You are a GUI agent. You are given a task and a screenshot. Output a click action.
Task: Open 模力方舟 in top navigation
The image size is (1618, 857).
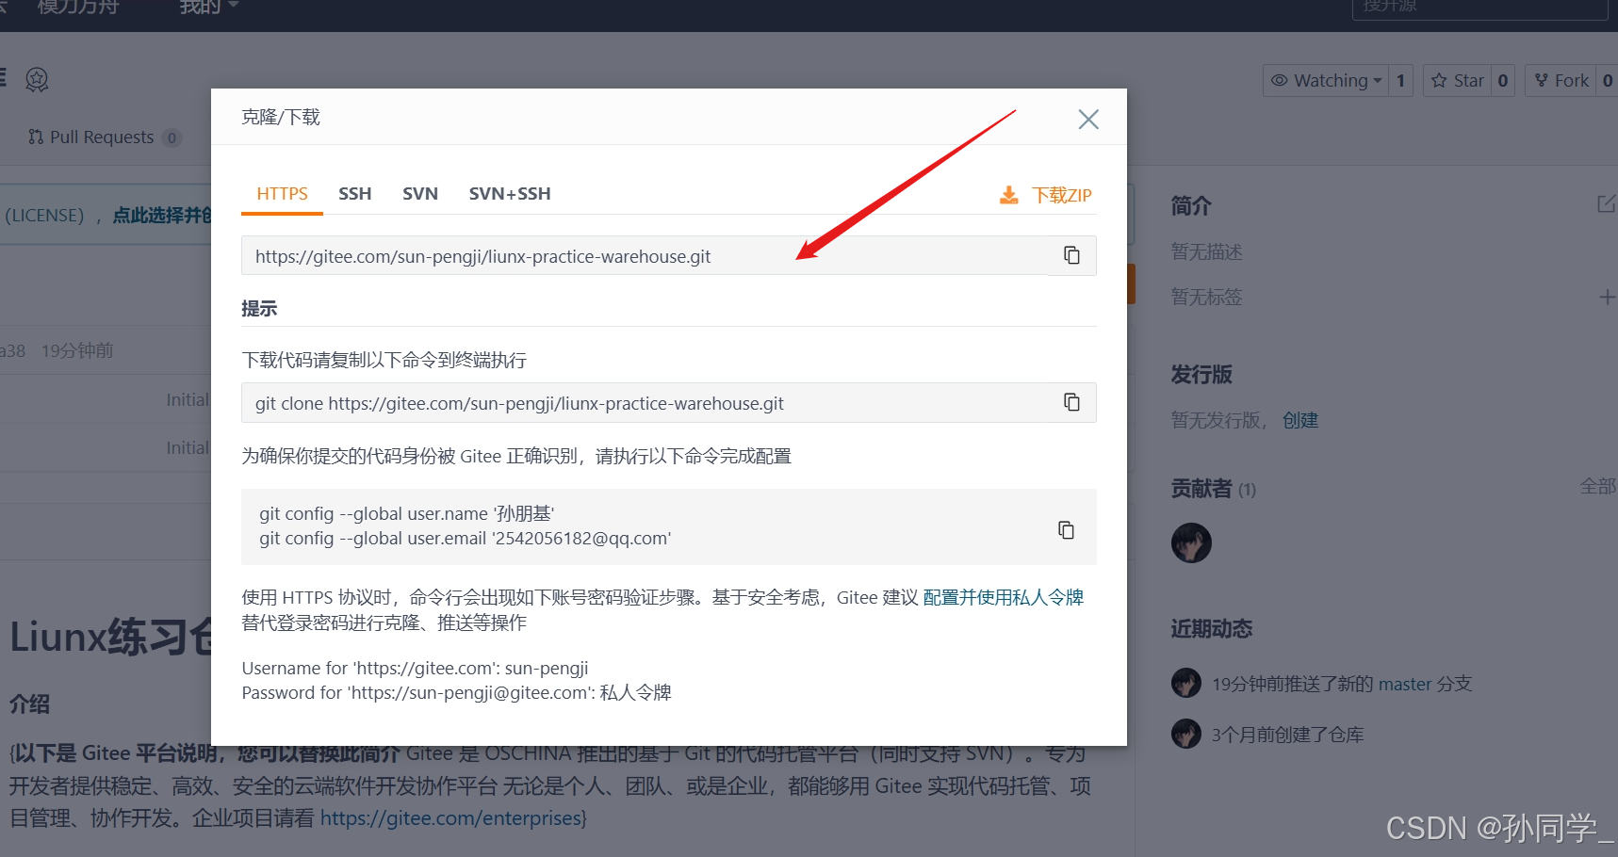point(78,8)
